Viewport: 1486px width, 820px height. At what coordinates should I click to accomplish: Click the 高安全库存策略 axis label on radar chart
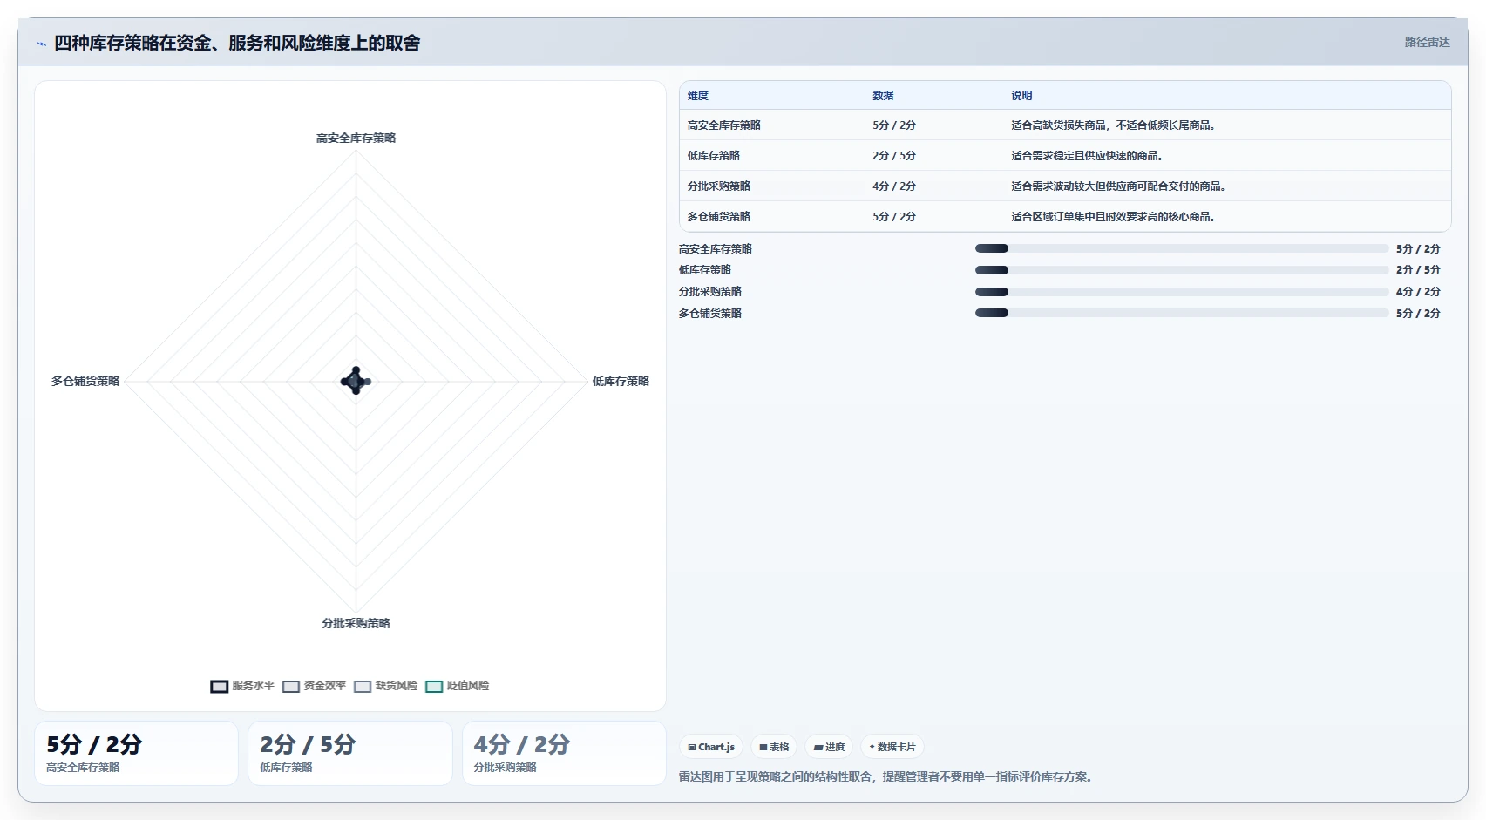[356, 138]
